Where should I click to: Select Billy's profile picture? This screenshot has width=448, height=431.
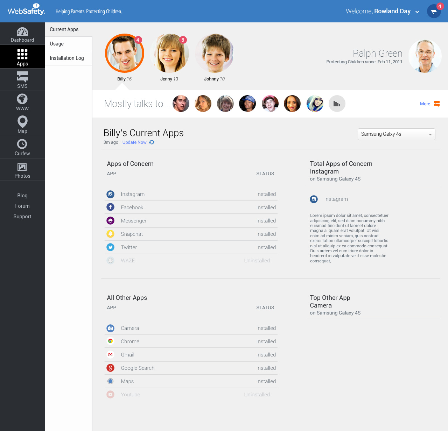pyautogui.click(x=124, y=53)
